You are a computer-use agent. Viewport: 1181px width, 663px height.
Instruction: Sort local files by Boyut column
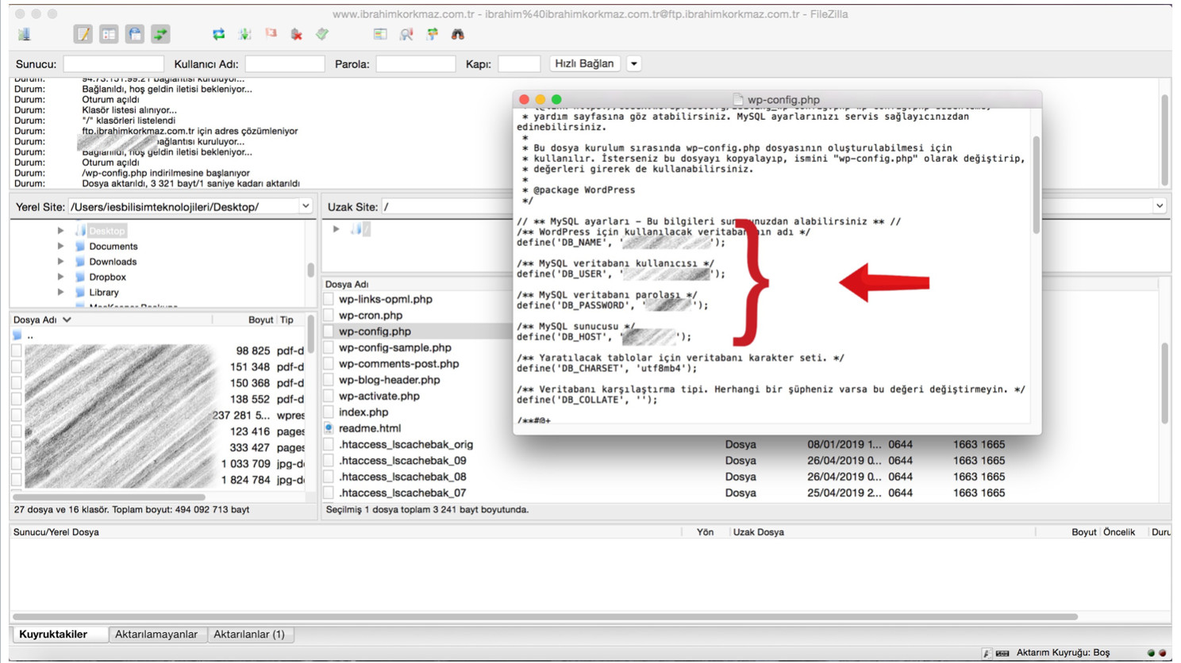pyautogui.click(x=244, y=320)
